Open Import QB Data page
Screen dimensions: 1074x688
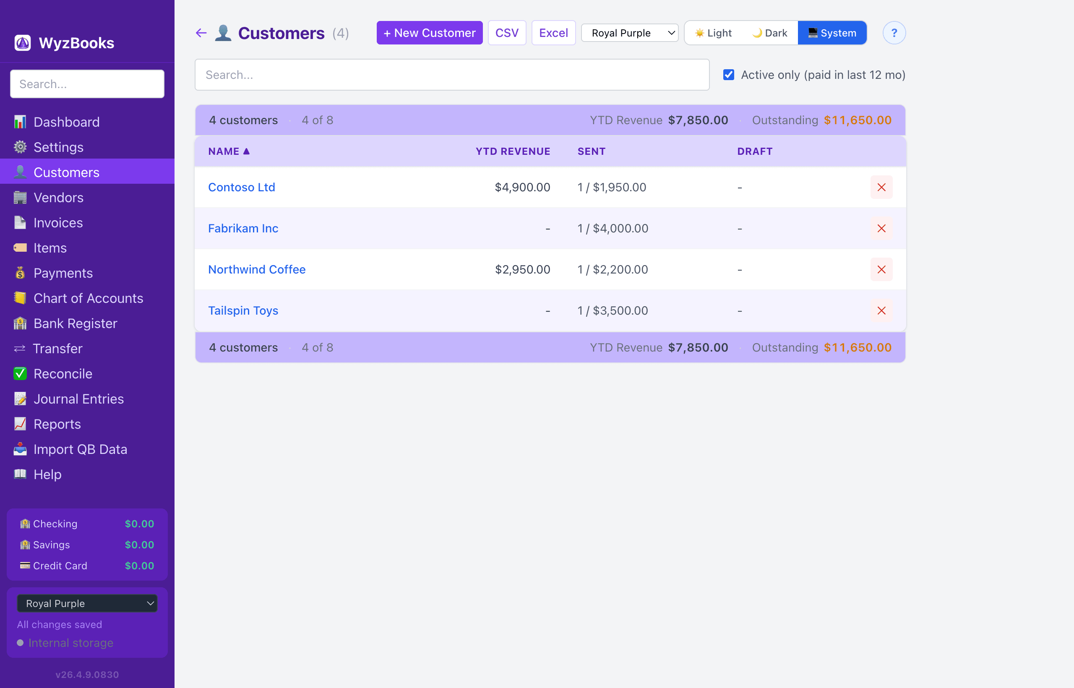pos(80,449)
